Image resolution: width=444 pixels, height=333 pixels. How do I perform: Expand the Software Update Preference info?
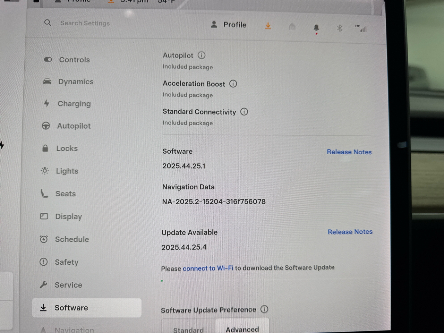(x=264, y=309)
